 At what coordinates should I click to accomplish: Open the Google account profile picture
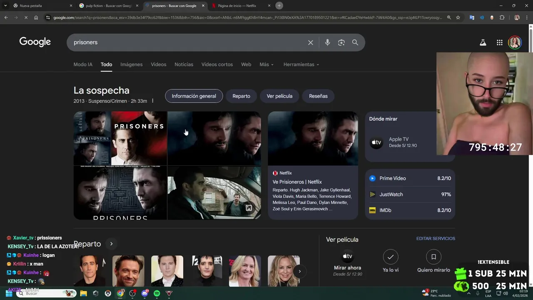click(515, 42)
